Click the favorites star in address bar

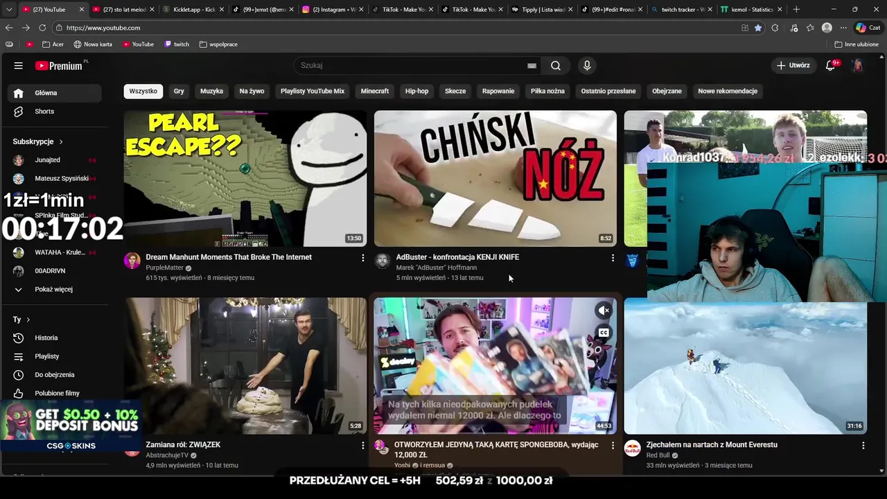click(758, 28)
